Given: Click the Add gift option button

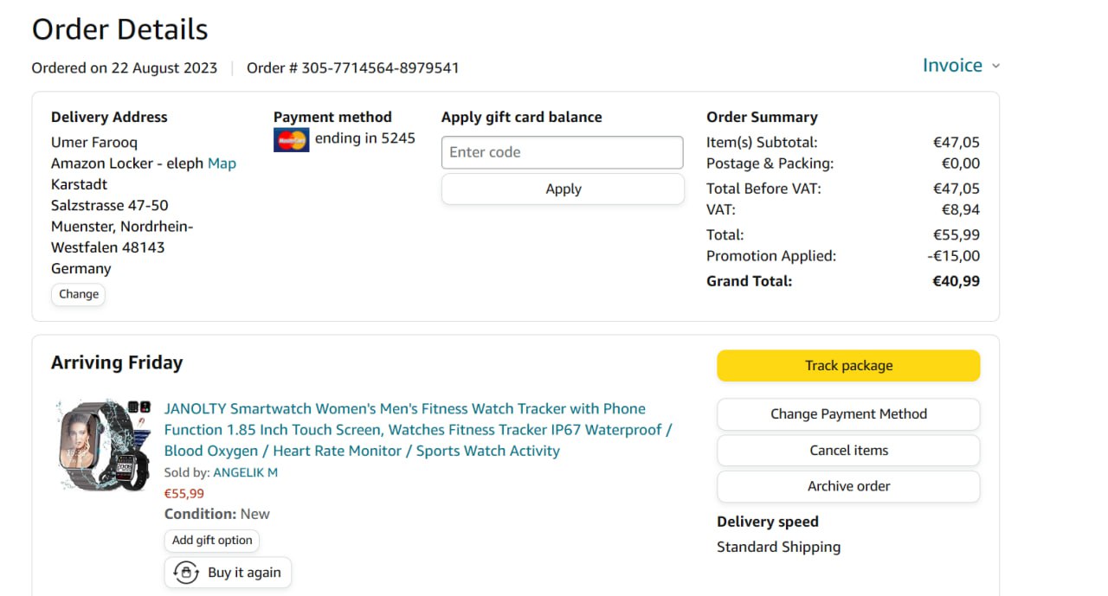Looking at the screenshot, I should (x=212, y=541).
